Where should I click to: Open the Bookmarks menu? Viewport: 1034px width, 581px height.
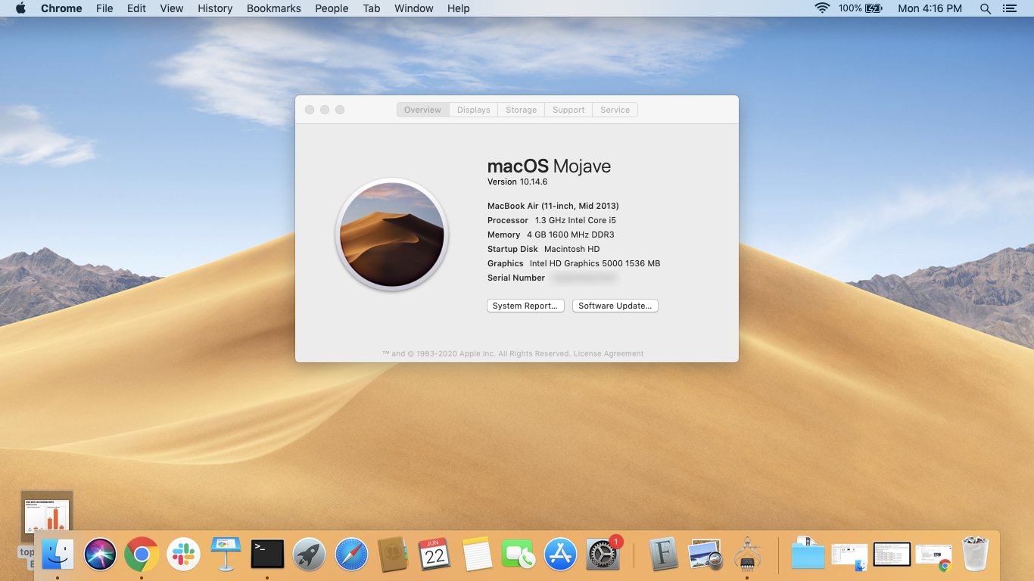coord(274,8)
